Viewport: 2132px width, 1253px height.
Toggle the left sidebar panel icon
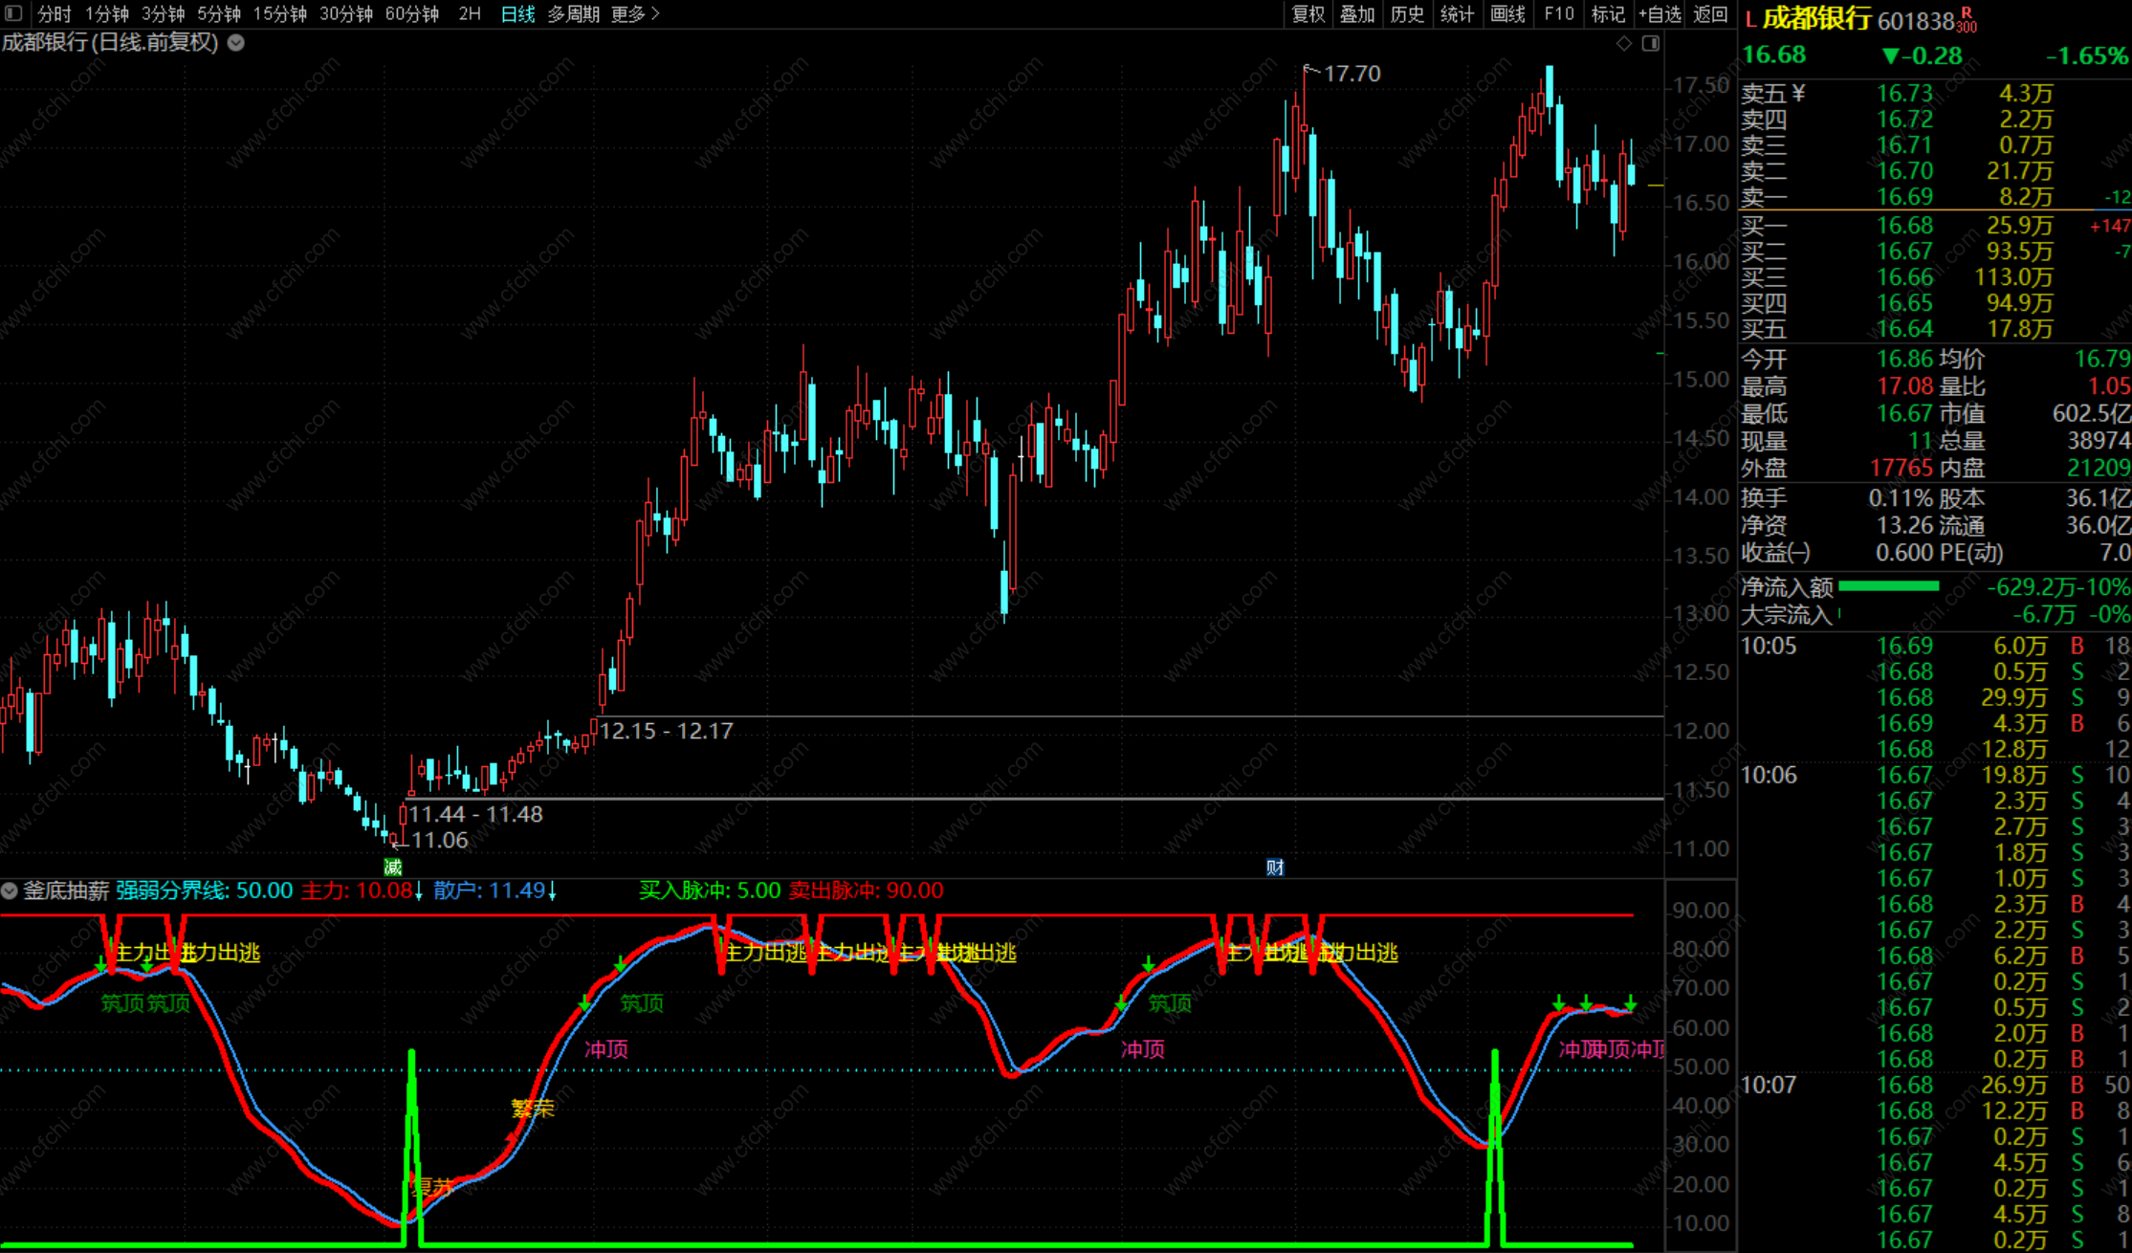click(x=13, y=13)
